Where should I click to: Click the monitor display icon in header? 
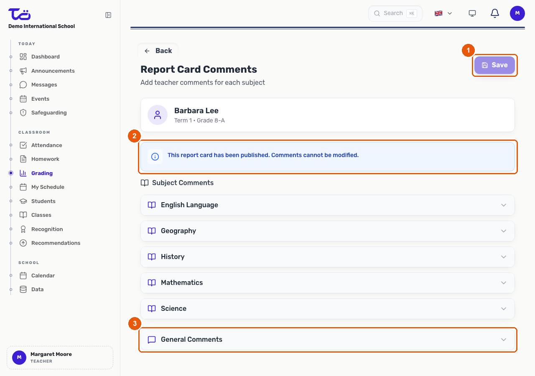click(x=472, y=13)
